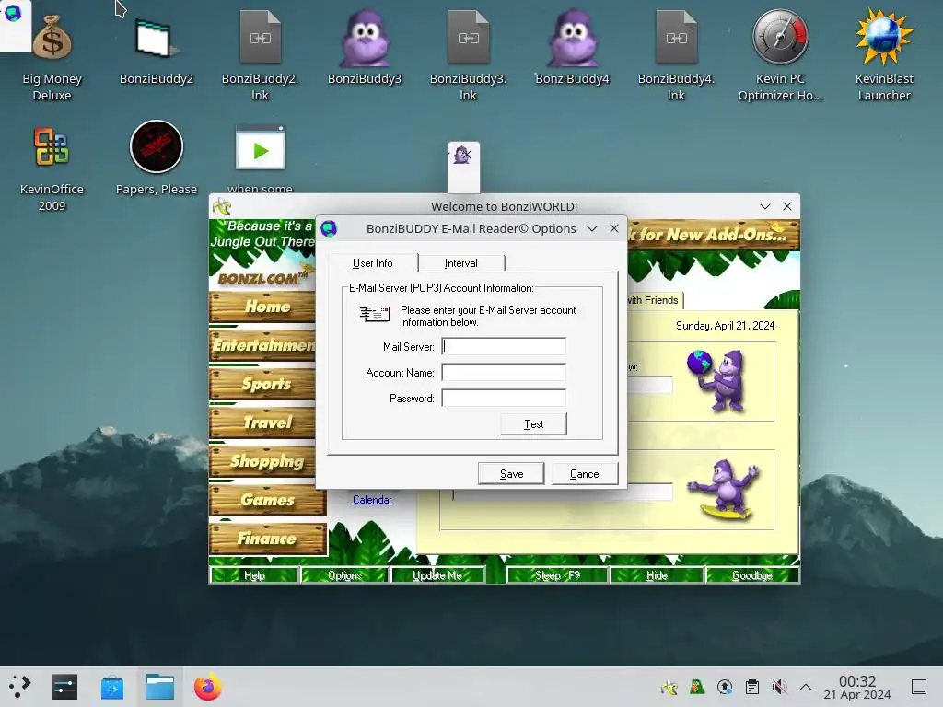This screenshot has height=707, width=943.
Task: Click the show desktop button in taskbar
Action: (x=919, y=687)
